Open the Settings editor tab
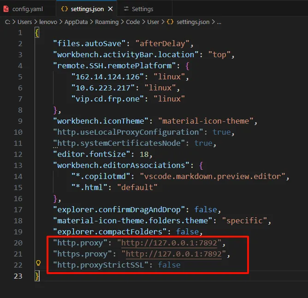The height and width of the screenshot is (298, 308). 142,9
